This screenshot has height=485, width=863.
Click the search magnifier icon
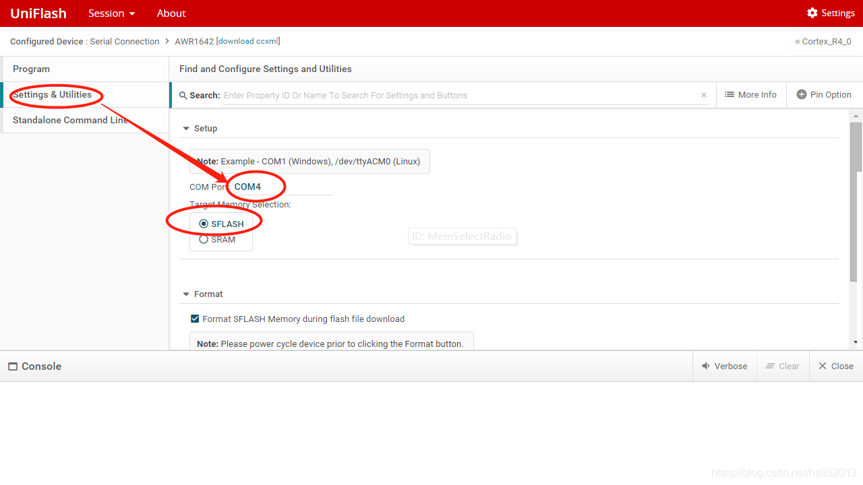tap(183, 96)
